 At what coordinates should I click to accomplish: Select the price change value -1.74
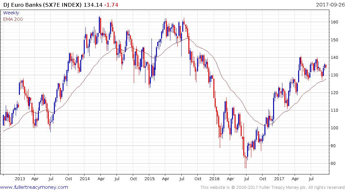[111, 4]
